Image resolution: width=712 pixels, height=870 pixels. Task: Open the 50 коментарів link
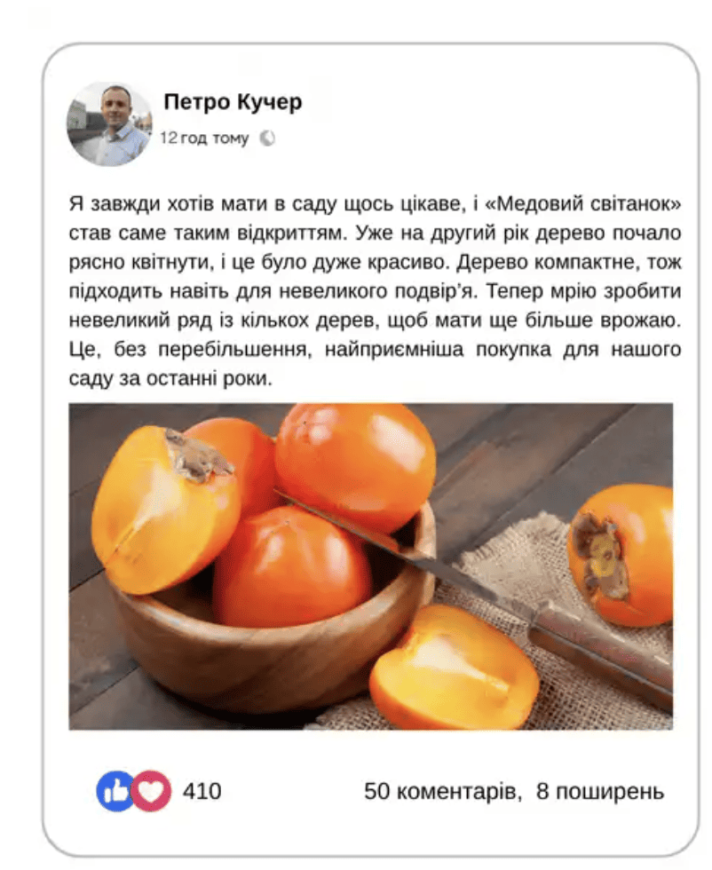click(442, 791)
